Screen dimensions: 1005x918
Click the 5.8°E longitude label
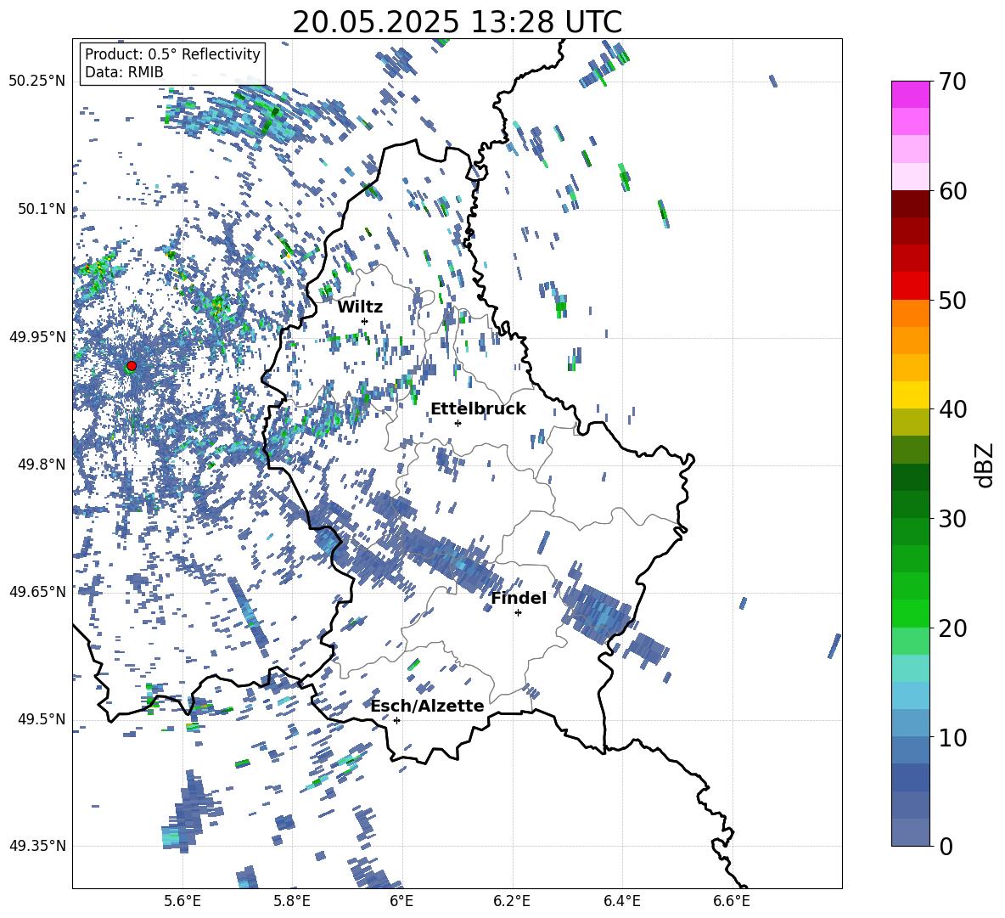292,901
